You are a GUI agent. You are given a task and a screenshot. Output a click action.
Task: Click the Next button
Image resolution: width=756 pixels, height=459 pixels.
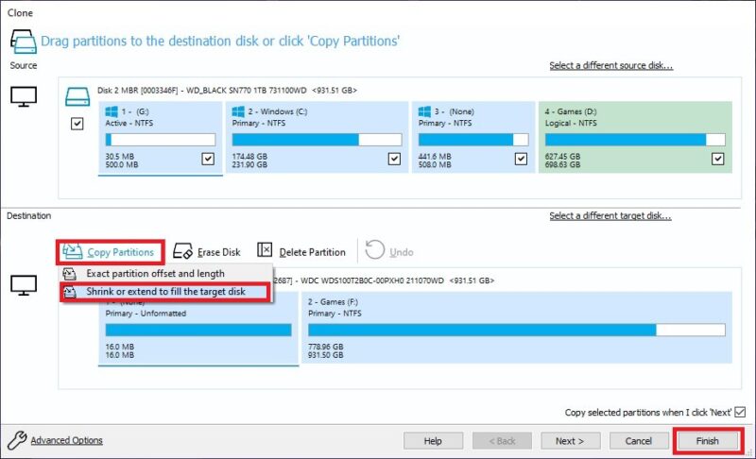[571, 441]
